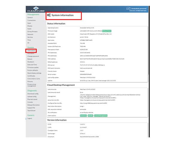
Task: Click the CUPS version row label
Action: [50, 127]
